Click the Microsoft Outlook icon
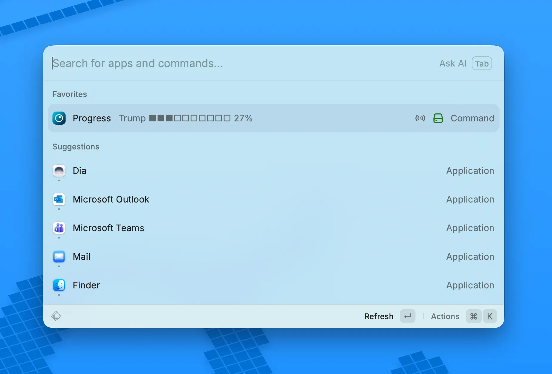 (59, 199)
